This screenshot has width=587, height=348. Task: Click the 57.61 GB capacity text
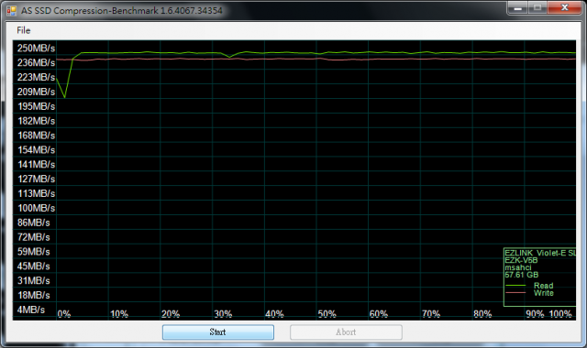point(522,275)
